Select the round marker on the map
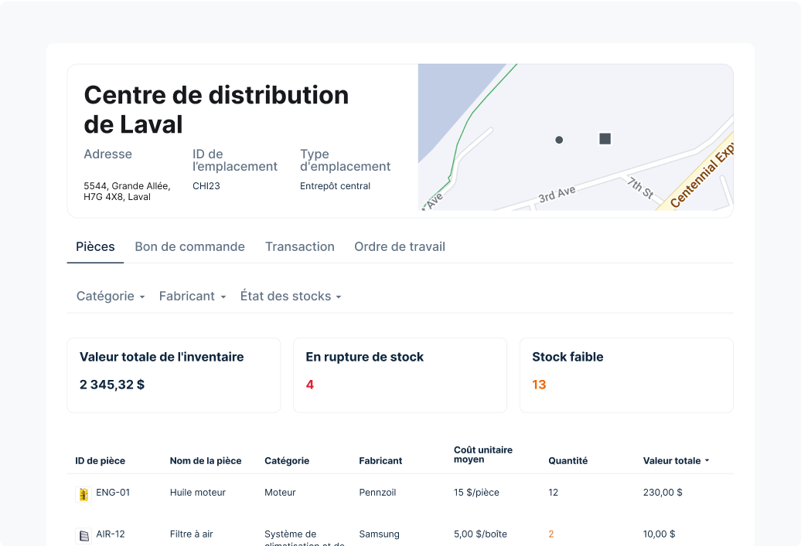 tap(559, 140)
